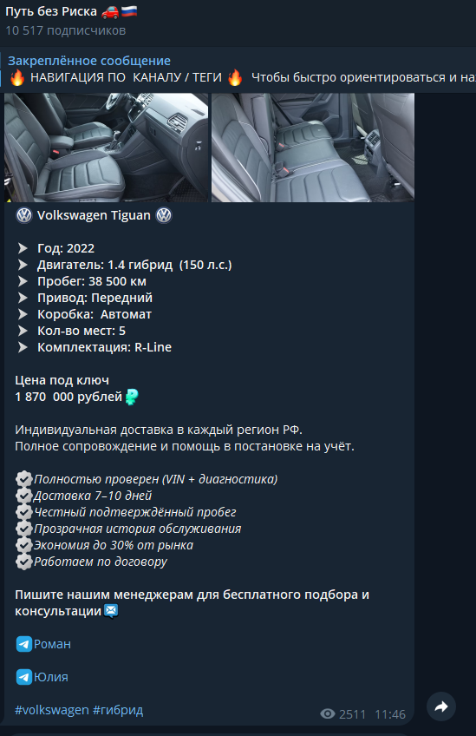Viewport: 476px width, 736px height.
Task: Click the ruble emoji after price
Action: coord(132,398)
